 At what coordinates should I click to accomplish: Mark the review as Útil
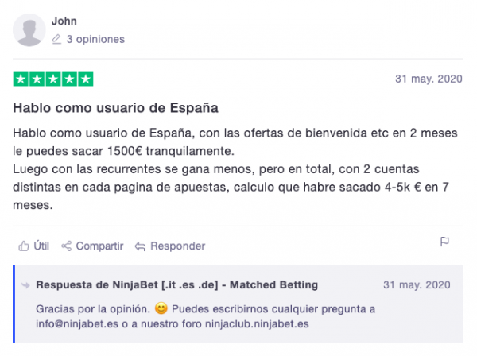click(x=41, y=246)
